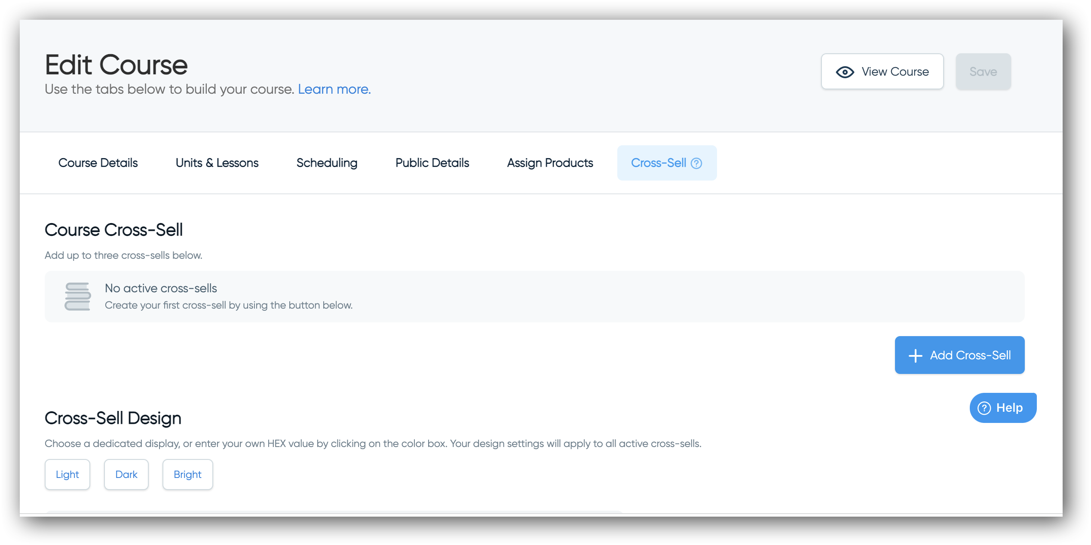Open the Course Details tab
The height and width of the screenshot is (545, 1091).
pyautogui.click(x=98, y=163)
